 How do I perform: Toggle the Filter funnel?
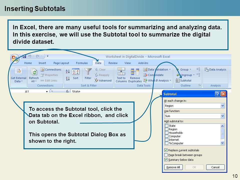88,74
